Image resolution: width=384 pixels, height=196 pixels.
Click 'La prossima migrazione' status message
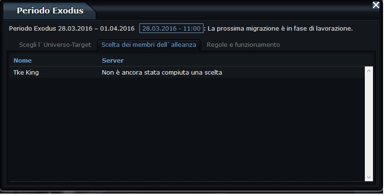click(280, 29)
